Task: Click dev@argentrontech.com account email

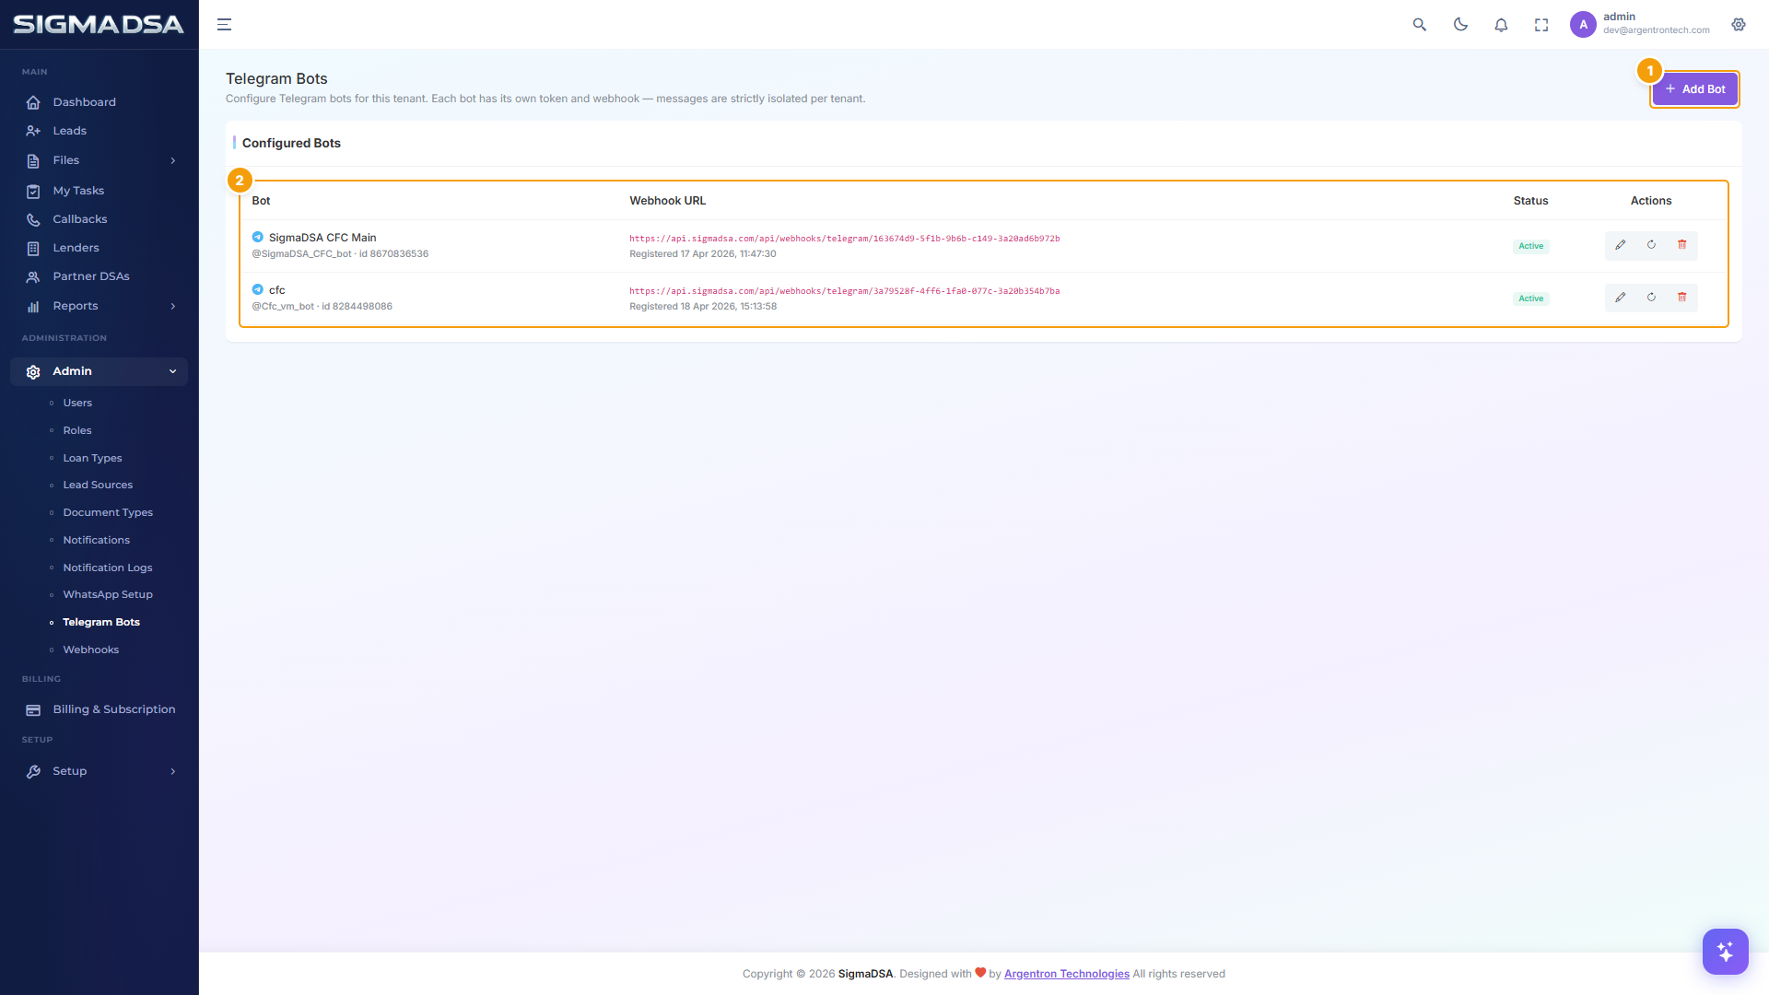Action: [1656, 30]
